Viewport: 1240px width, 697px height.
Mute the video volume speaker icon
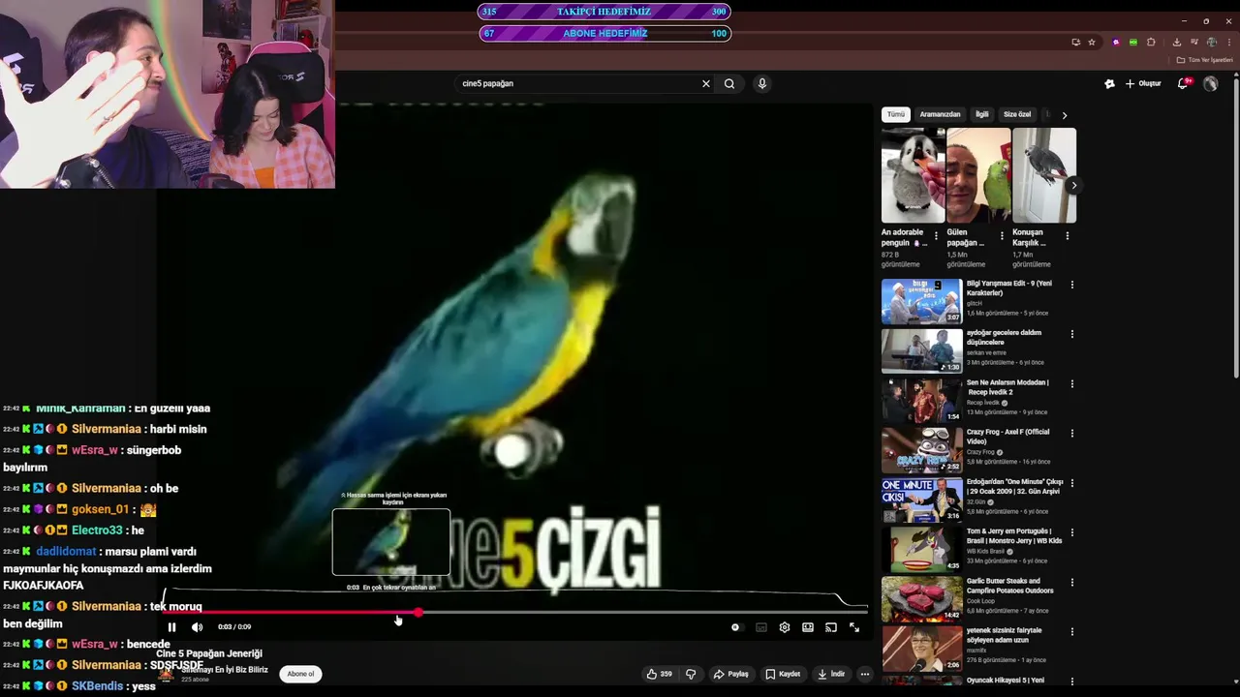(x=197, y=627)
